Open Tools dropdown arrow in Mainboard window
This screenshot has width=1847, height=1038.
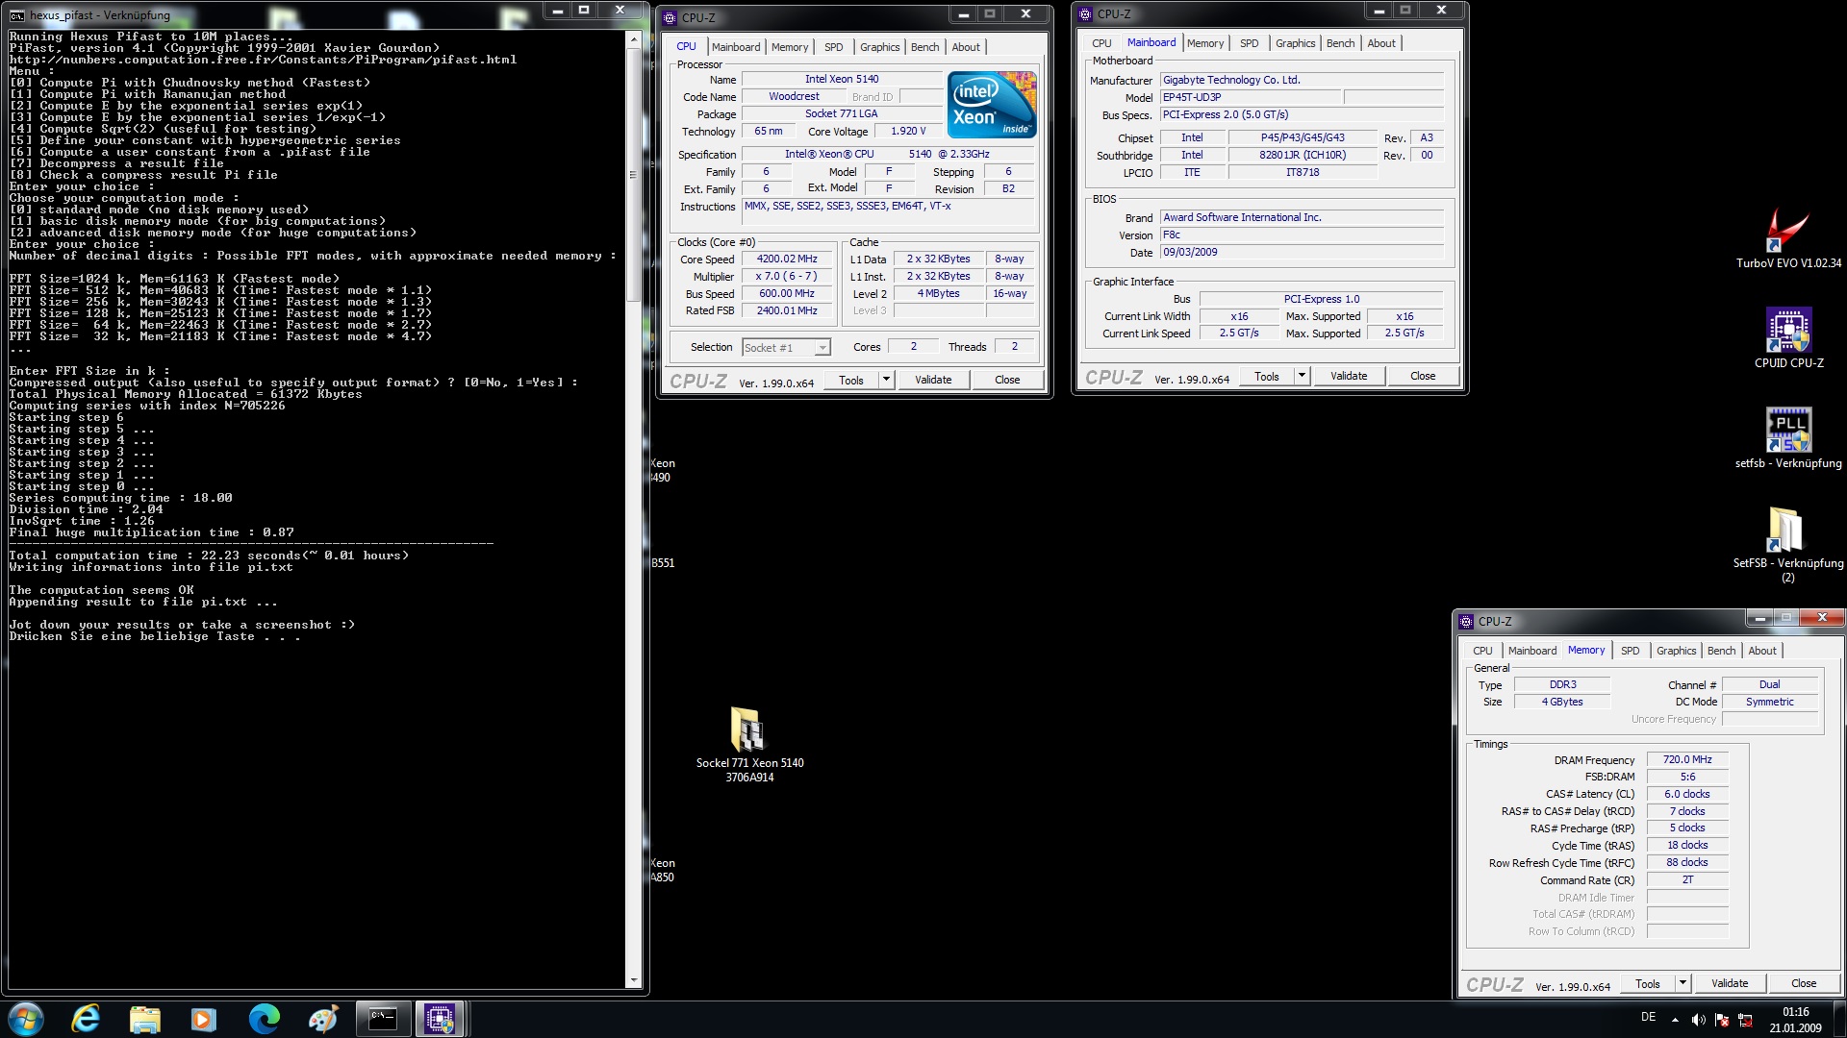point(1302,376)
